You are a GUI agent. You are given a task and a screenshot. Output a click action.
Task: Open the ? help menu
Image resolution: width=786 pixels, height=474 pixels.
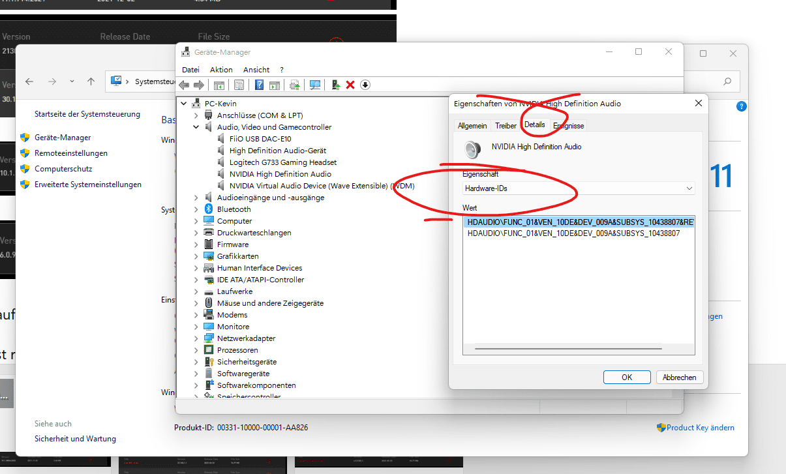click(282, 70)
